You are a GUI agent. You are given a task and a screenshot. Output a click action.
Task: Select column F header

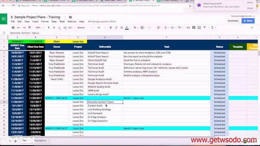pyautogui.click(x=167, y=37)
